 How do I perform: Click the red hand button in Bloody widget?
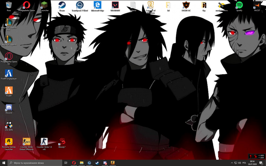point(255,156)
